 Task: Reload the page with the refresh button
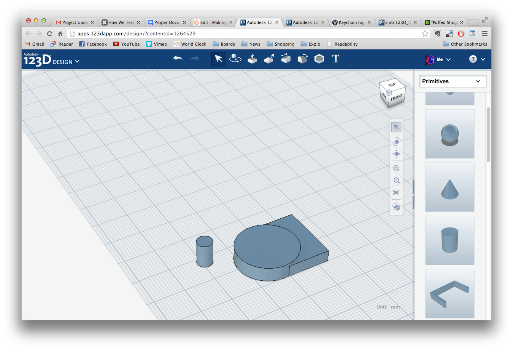tap(49, 33)
